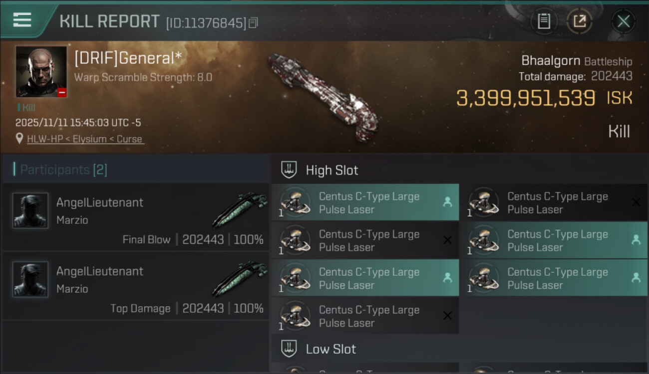Click the Bhaalgorn ship image
Image resolution: width=649 pixels, height=374 pixels.
[322, 95]
